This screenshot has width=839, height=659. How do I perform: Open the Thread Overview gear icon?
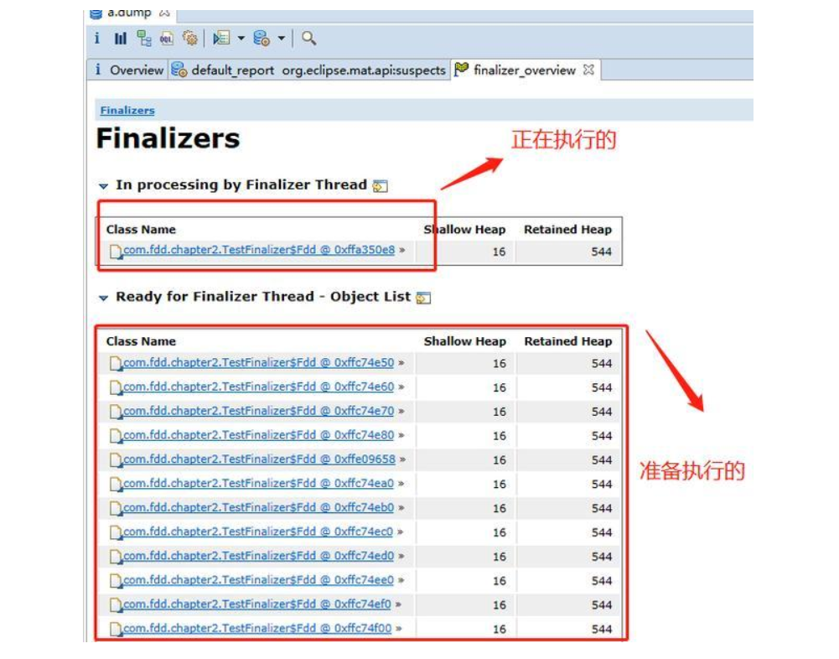pyautogui.click(x=190, y=38)
